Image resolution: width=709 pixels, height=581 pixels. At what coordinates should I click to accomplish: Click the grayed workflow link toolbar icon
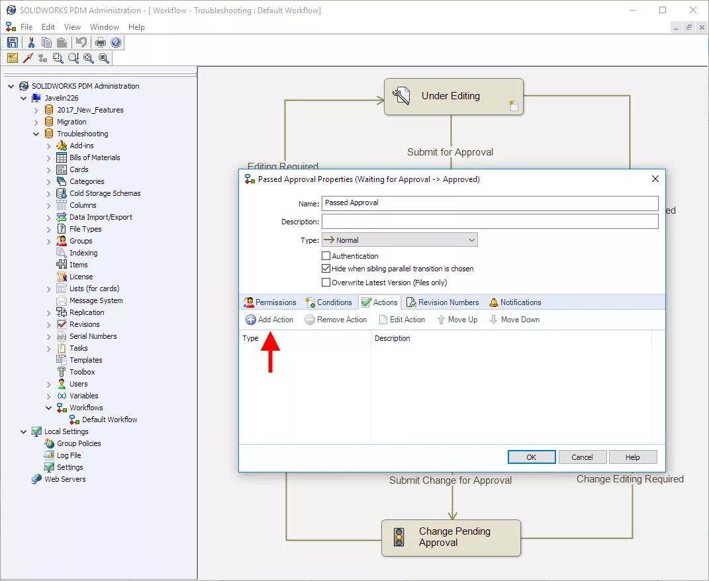tap(42, 58)
